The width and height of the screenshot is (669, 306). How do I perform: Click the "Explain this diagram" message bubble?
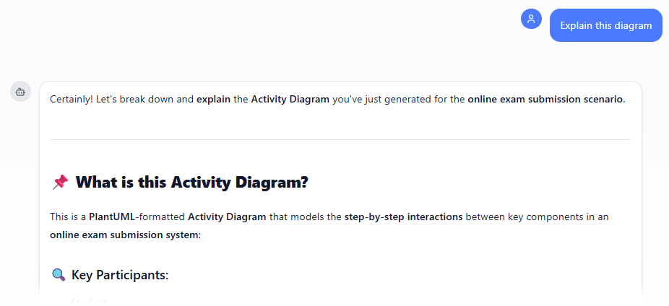coord(605,25)
